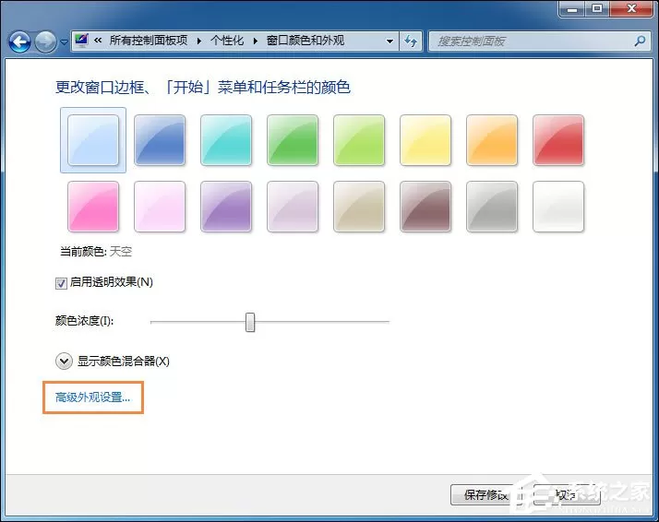
Task: Select the green color swatch
Action: (x=292, y=140)
